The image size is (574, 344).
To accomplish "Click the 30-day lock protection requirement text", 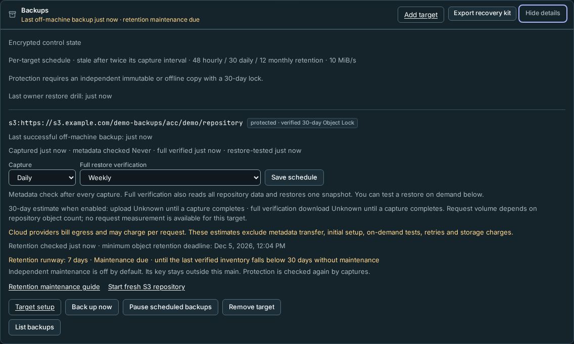I will coord(136,78).
